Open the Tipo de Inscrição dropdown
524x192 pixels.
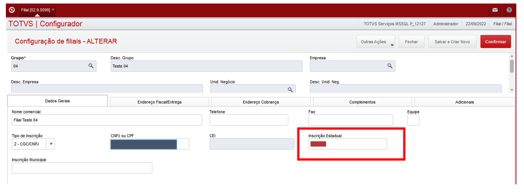click(51, 144)
